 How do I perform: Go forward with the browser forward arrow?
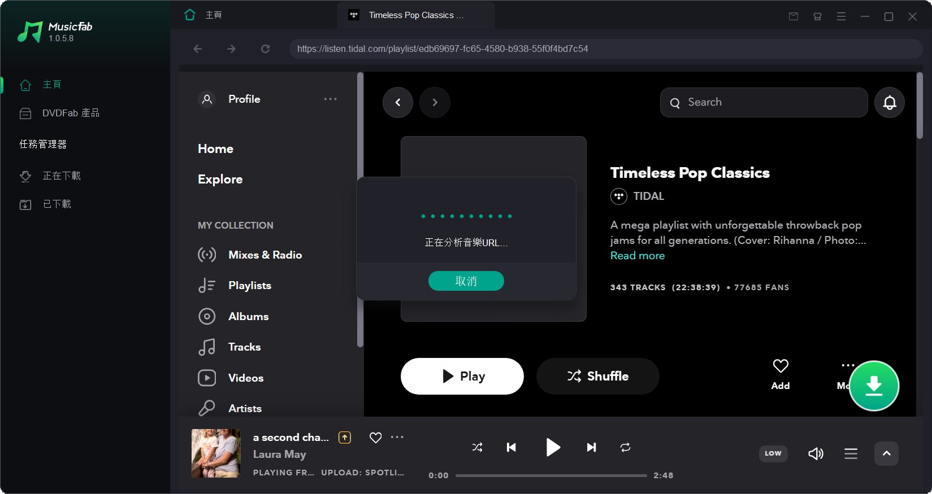231,49
